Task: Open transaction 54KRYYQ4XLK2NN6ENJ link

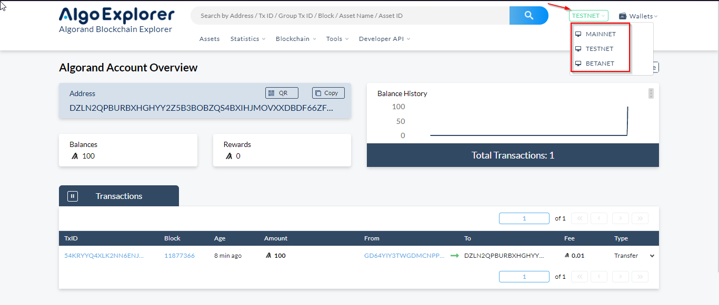Action: pos(104,256)
